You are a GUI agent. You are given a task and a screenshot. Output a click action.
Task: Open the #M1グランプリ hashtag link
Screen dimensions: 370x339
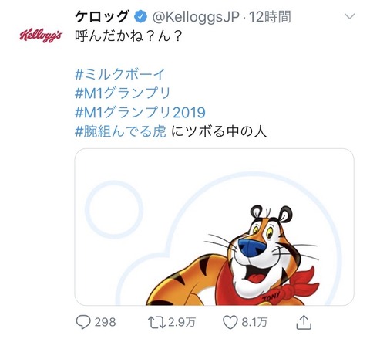coord(123,93)
